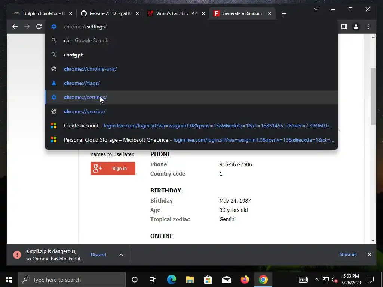The image size is (383, 287).
Task: Click the Google+ Sign in button
Action: pos(113,169)
